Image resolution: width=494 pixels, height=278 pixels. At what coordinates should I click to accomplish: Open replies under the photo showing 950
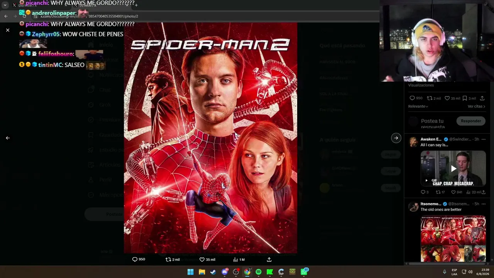point(139,259)
